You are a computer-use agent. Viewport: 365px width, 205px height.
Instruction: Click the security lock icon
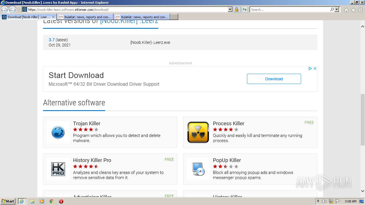(x=236, y=9)
